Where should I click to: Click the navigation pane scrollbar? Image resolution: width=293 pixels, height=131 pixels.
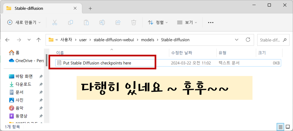[47, 60]
